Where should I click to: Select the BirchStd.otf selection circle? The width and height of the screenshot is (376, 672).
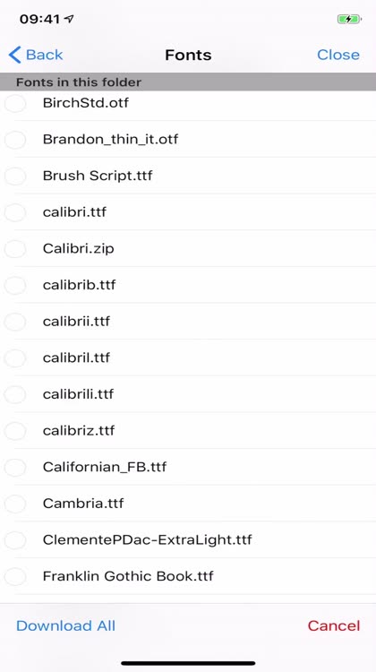coord(15,103)
